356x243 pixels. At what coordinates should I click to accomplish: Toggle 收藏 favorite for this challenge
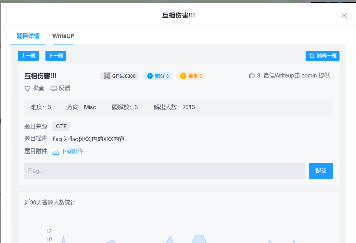point(38,88)
